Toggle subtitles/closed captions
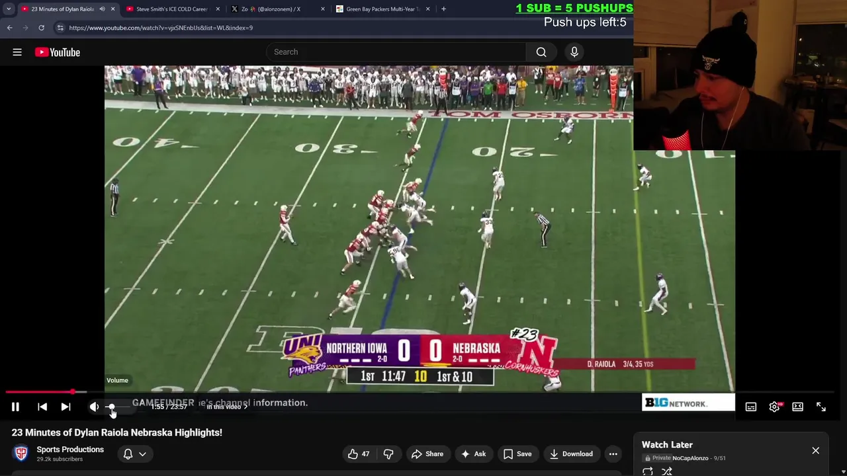 pyautogui.click(x=751, y=407)
